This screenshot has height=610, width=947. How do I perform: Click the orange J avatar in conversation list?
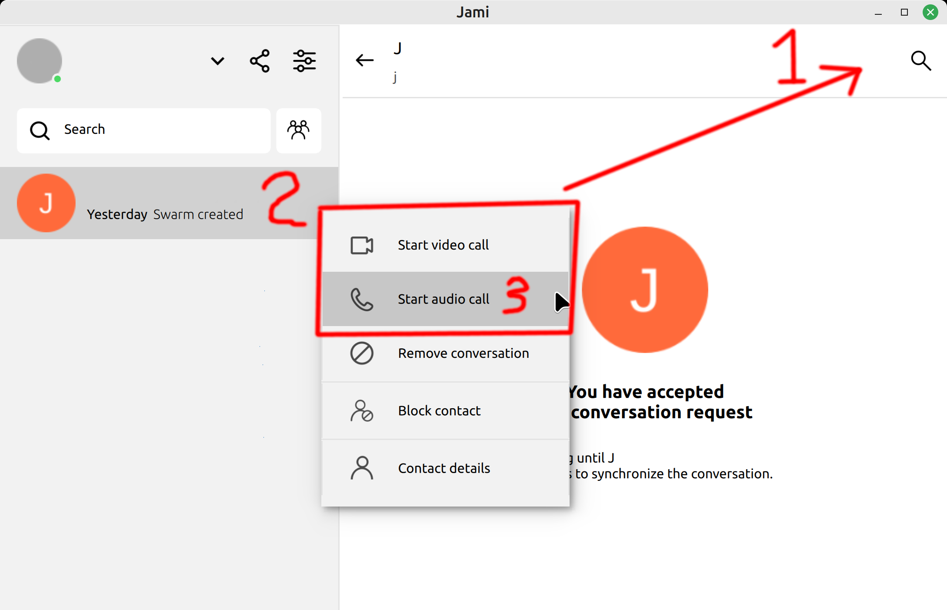46,203
